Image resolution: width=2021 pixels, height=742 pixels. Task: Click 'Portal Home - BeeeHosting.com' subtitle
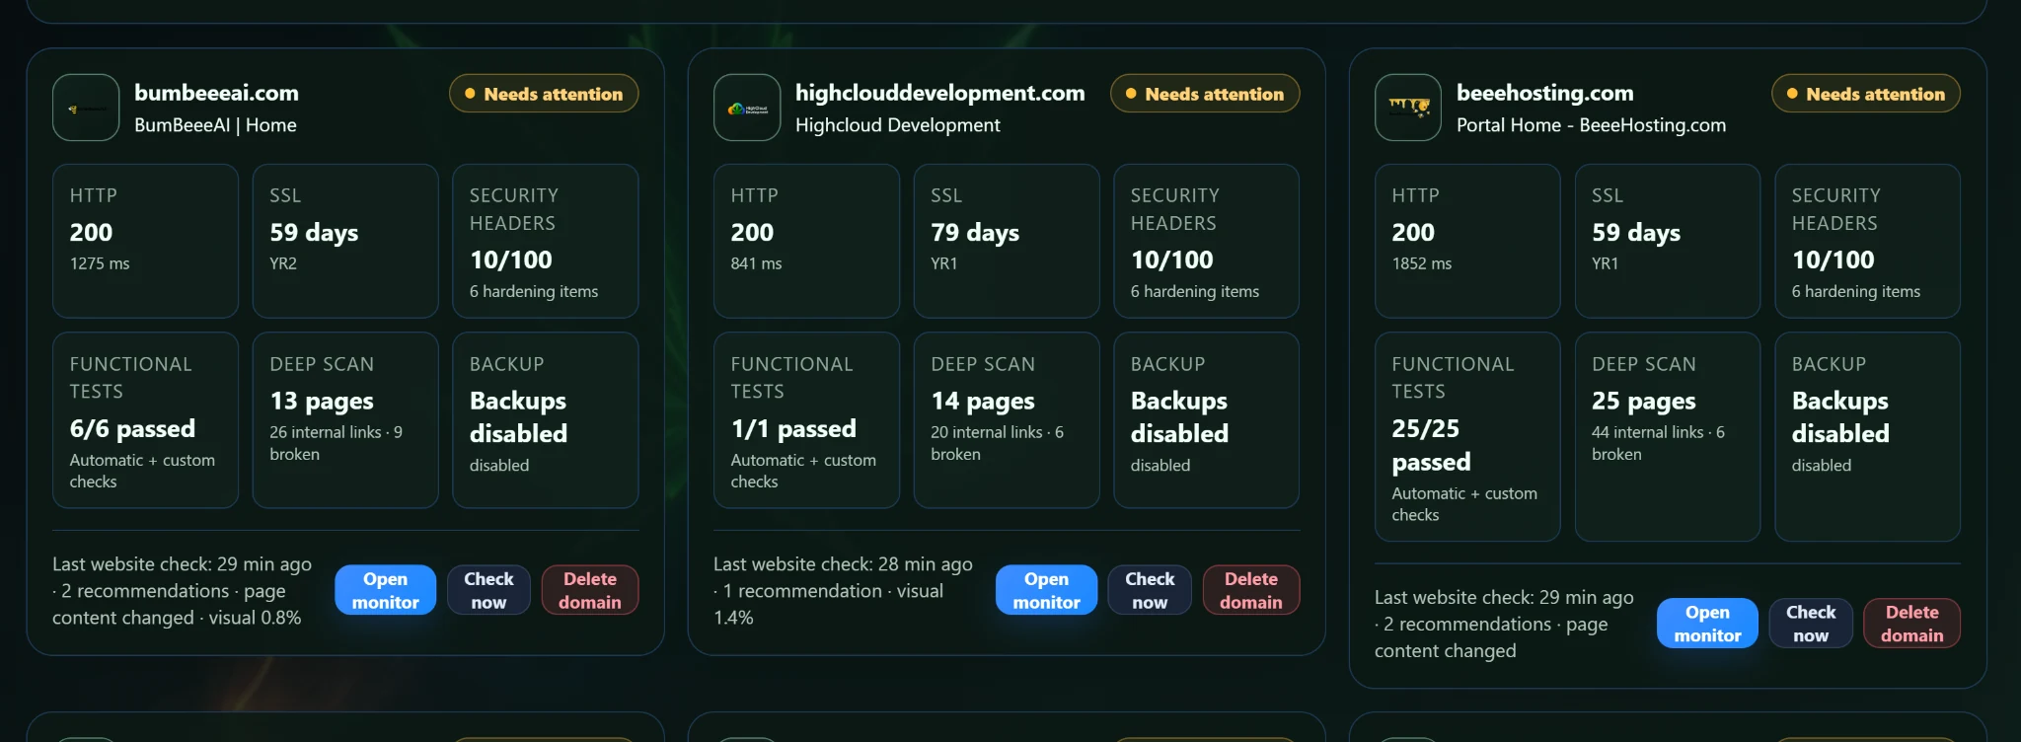tap(1591, 125)
